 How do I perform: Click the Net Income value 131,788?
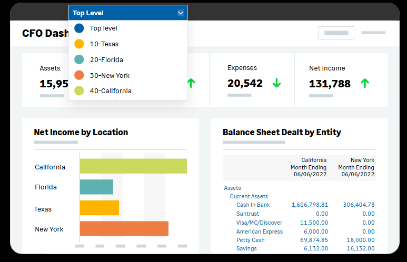(x=330, y=84)
